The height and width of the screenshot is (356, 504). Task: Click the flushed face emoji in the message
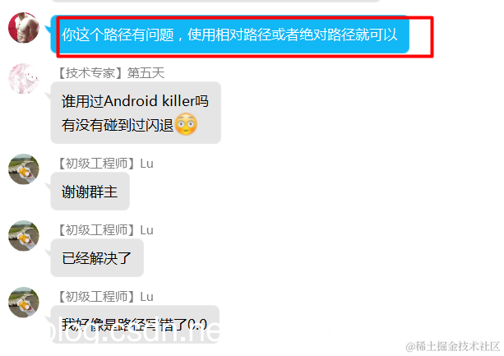pos(186,124)
